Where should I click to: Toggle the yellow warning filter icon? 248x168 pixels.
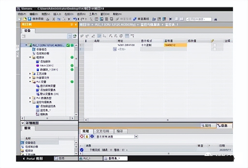click(87, 136)
